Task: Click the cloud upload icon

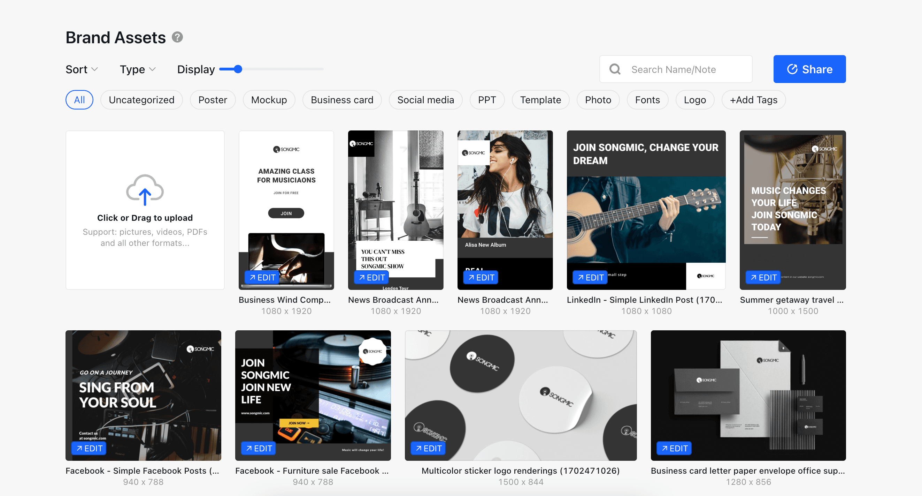Action: click(x=145, y=190)
